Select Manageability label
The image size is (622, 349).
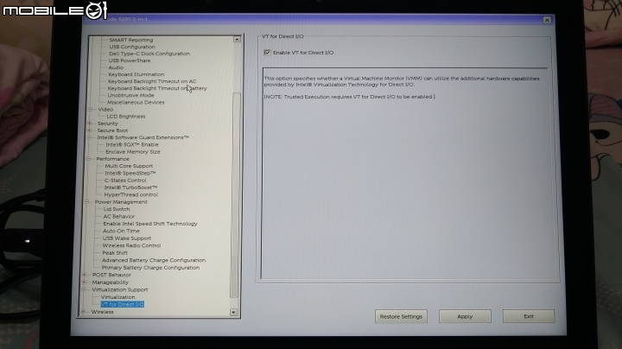[111, 282]
